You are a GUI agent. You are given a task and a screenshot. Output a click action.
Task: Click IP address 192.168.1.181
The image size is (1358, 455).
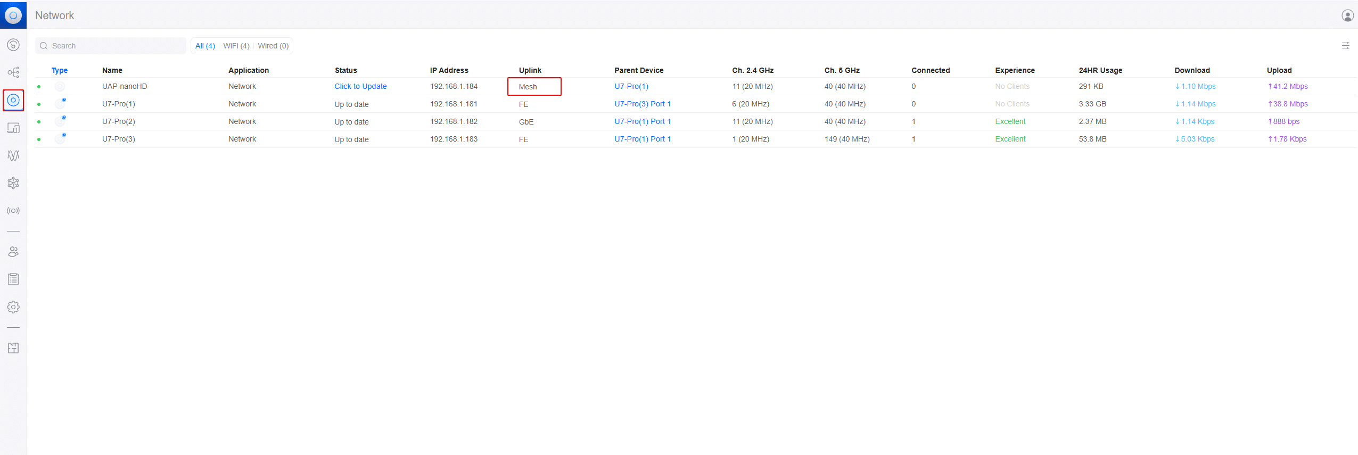454,104
